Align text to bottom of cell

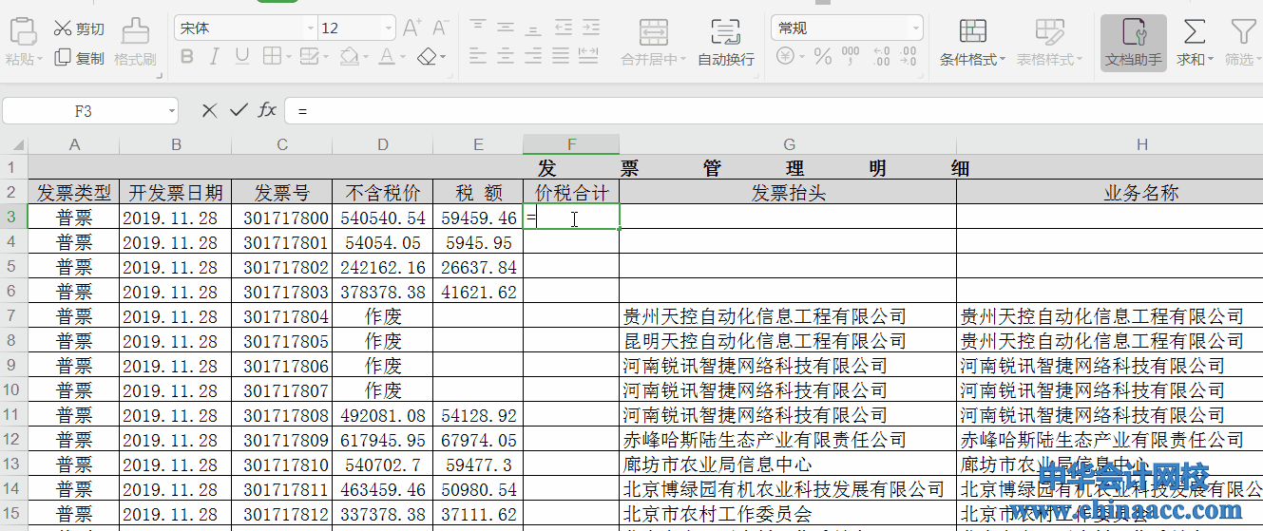pyautogui.click(x=533, y=28)
